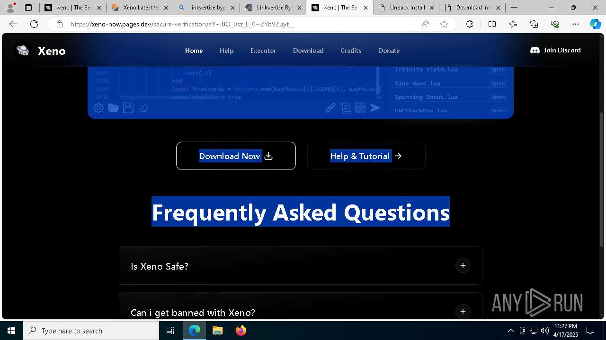Launch Firefox from taskbar
Screen dimensions: 606x340
[x=241, y=331]
